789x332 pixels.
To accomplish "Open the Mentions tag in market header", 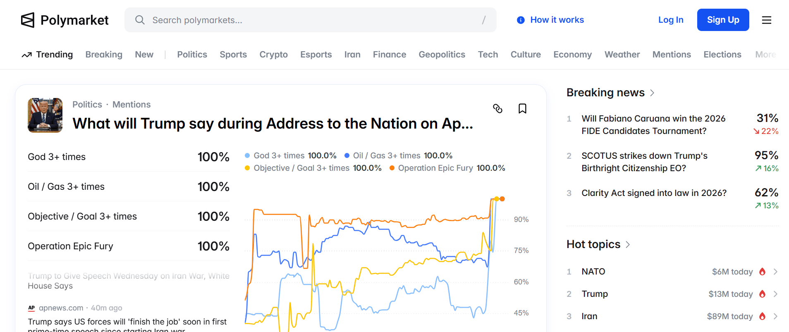I will pyautogui.click(x=131, y=105).
